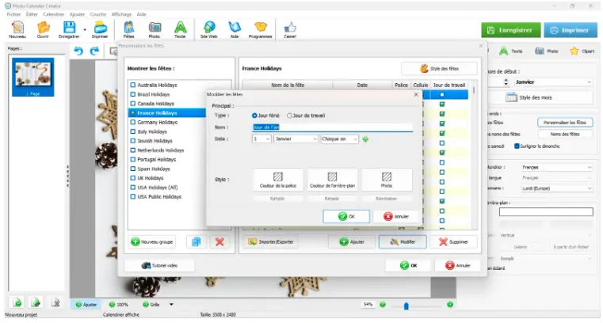Screen dimensions: 603x323
Task: Click the zoom in icon at slider end
Action: (x=450, y=305)
